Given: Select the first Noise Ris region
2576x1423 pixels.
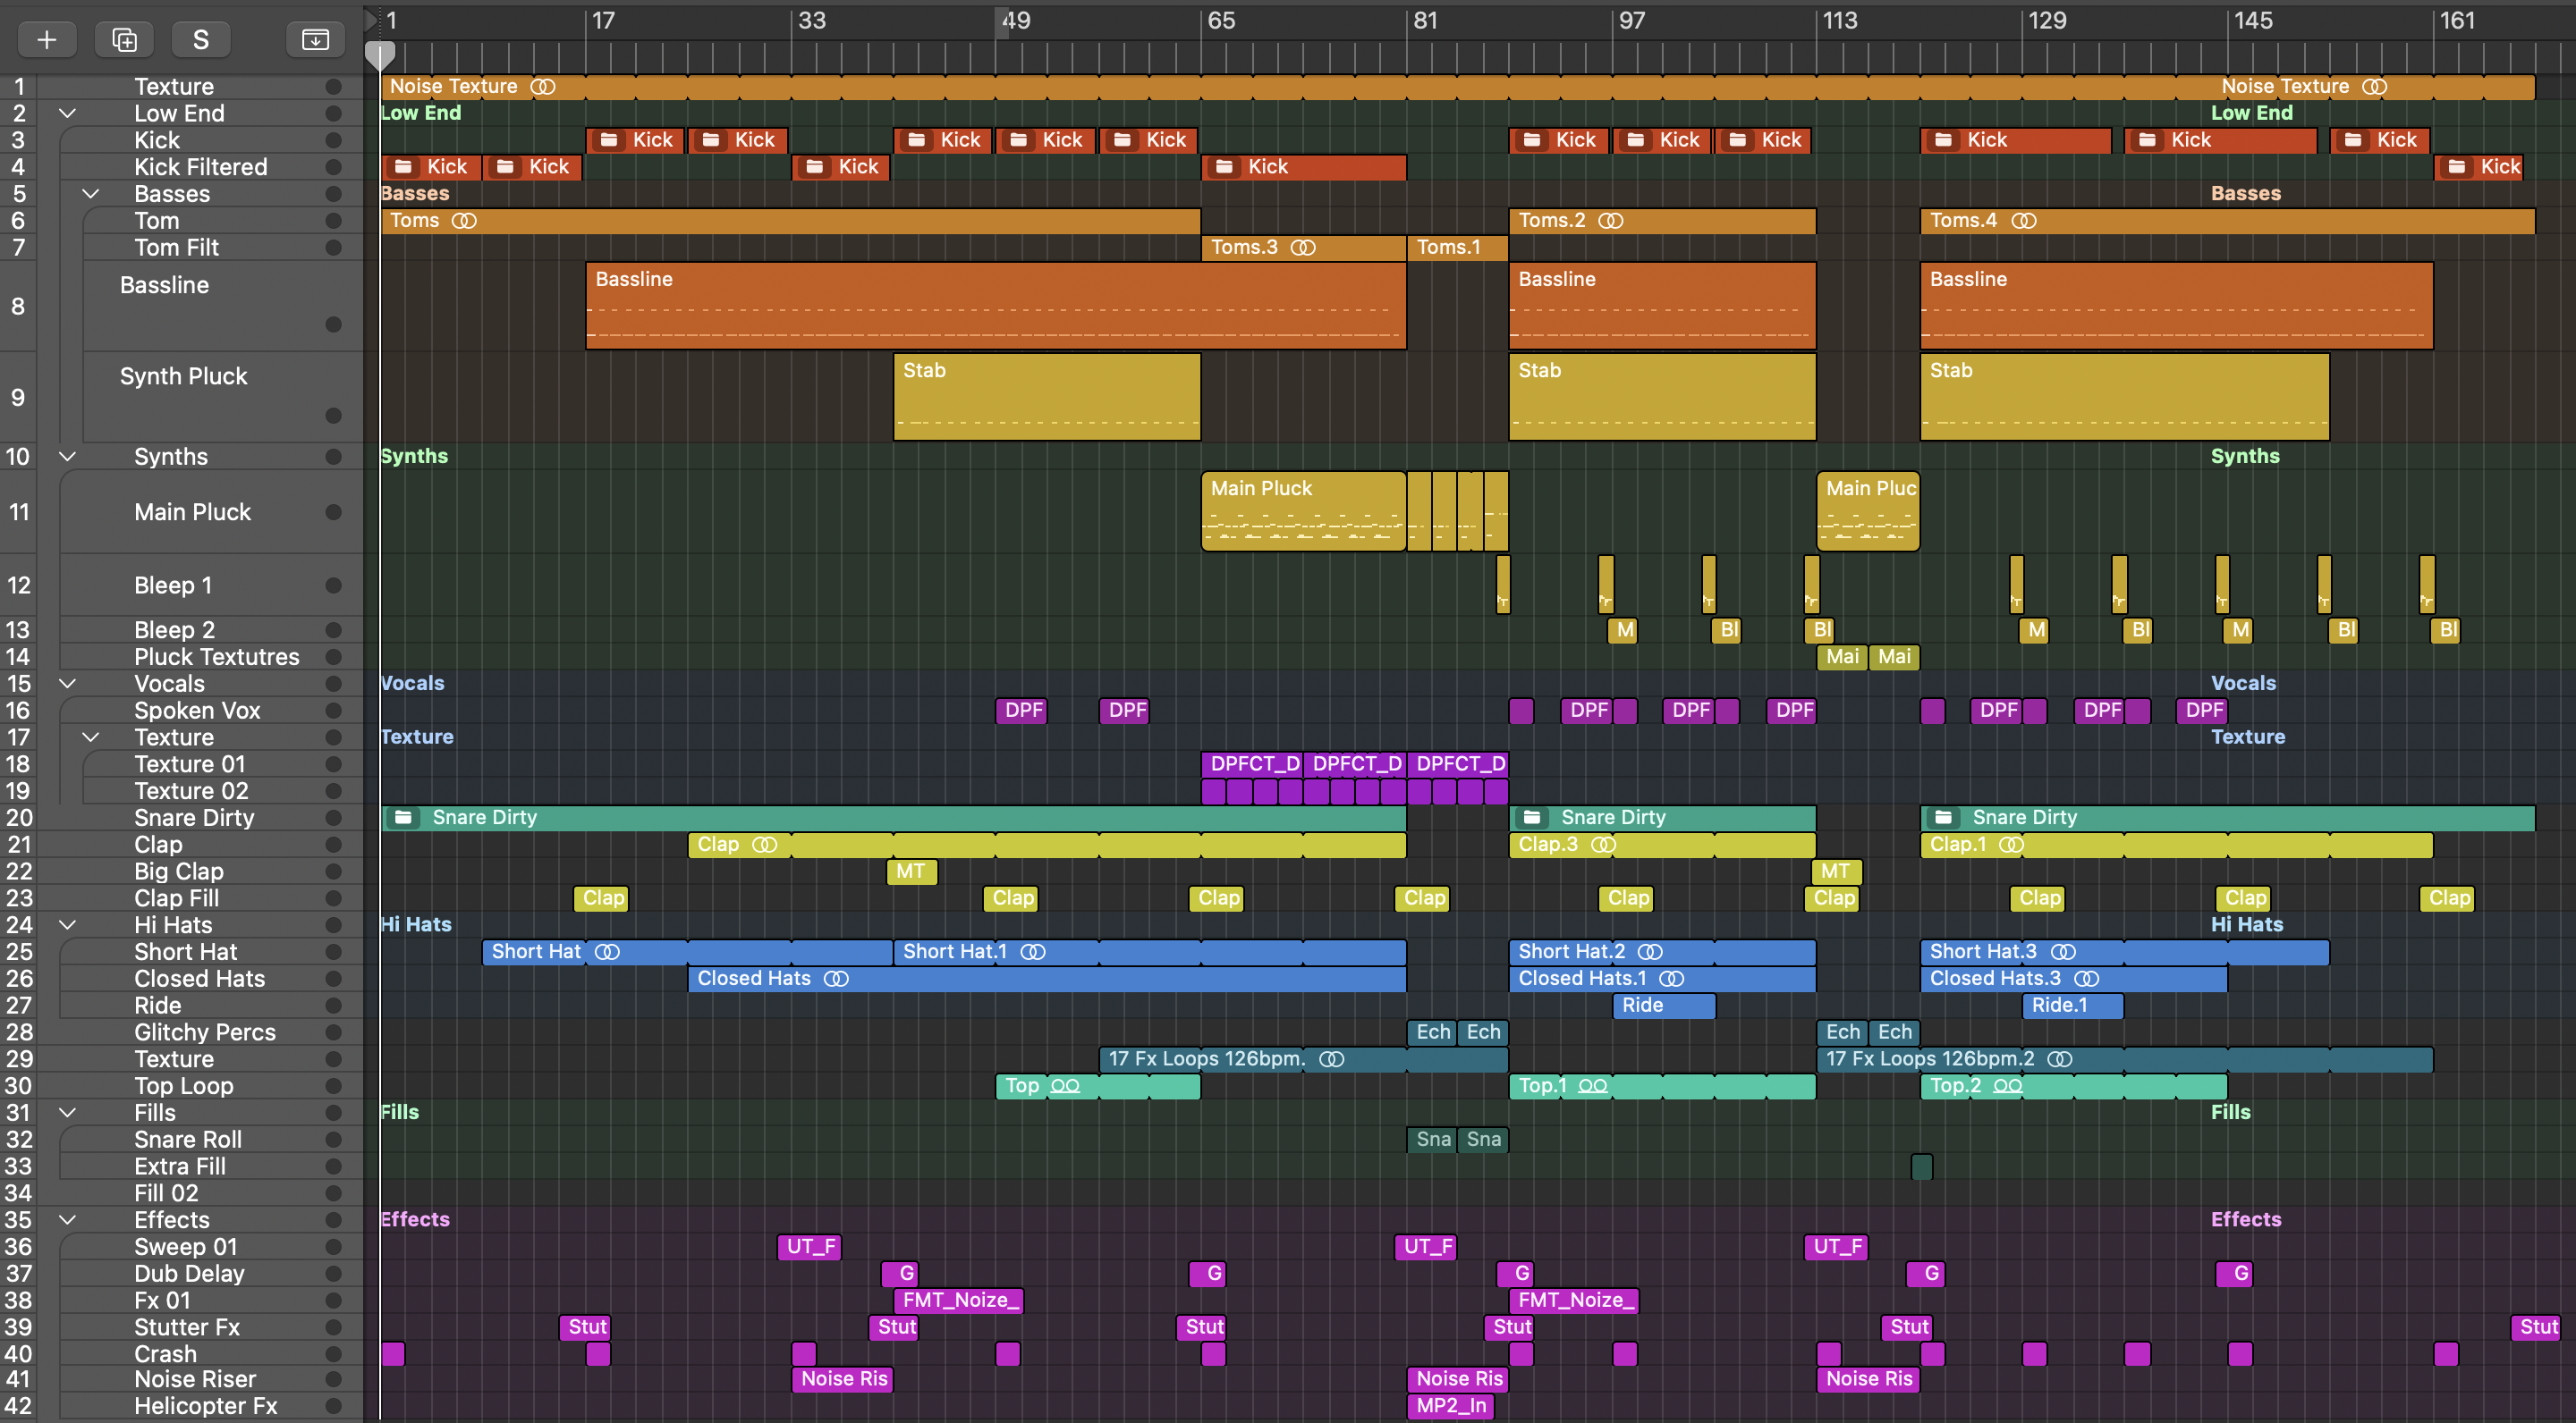Looking at the screenshot, I should tap(843, 1380).
